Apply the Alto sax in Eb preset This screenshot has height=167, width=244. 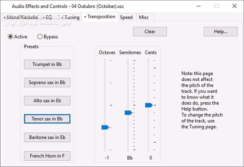[47, 101]
